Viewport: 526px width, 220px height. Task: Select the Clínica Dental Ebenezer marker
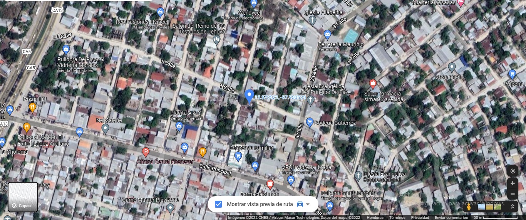(x=146, y=151)
